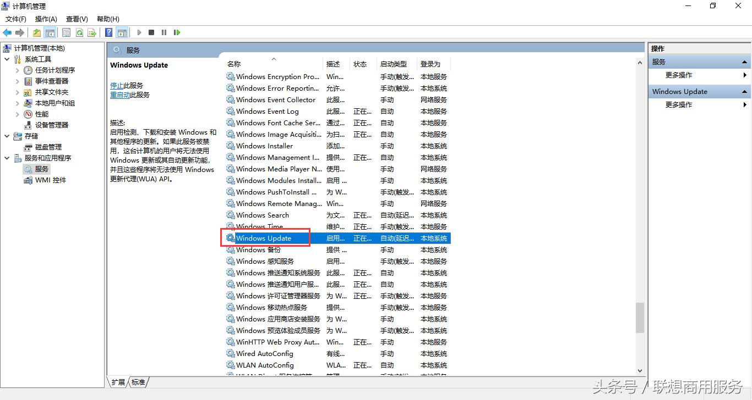752x400 pixels.
Task: Toggle the console tree show/hide icon
Action: point(50,32)
